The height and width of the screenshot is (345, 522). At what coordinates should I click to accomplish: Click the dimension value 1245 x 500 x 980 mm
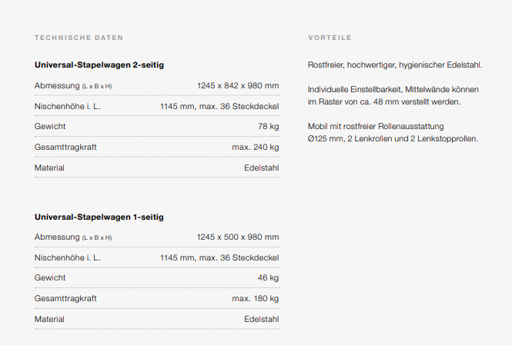click(238, 237)
